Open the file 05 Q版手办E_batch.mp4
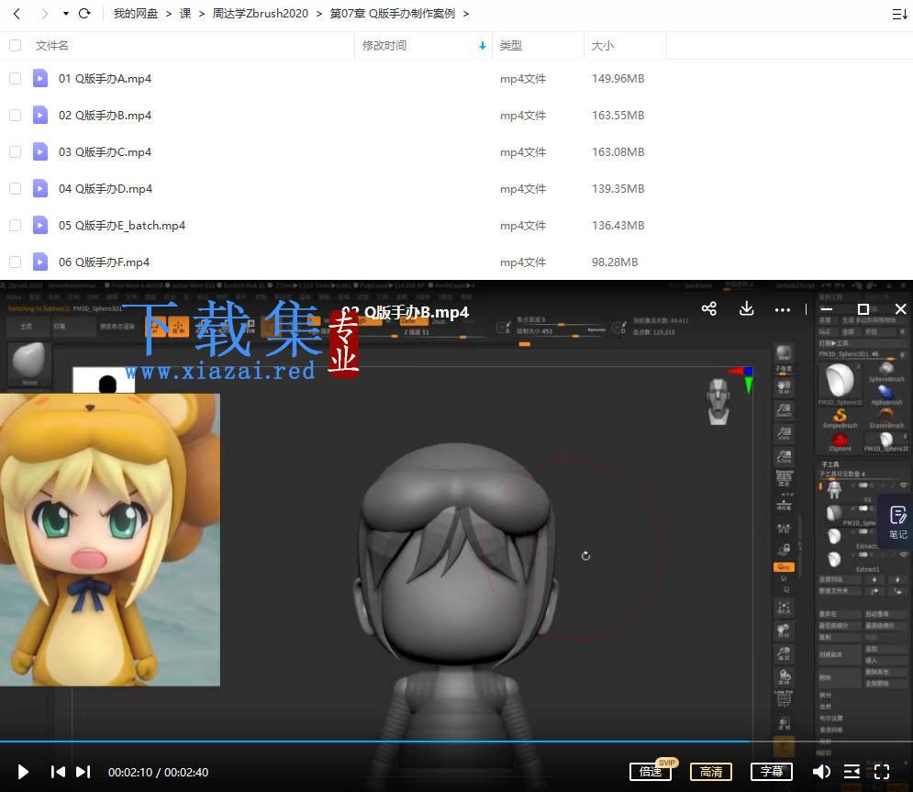This screenshot has width=913, height=792. 122,226
